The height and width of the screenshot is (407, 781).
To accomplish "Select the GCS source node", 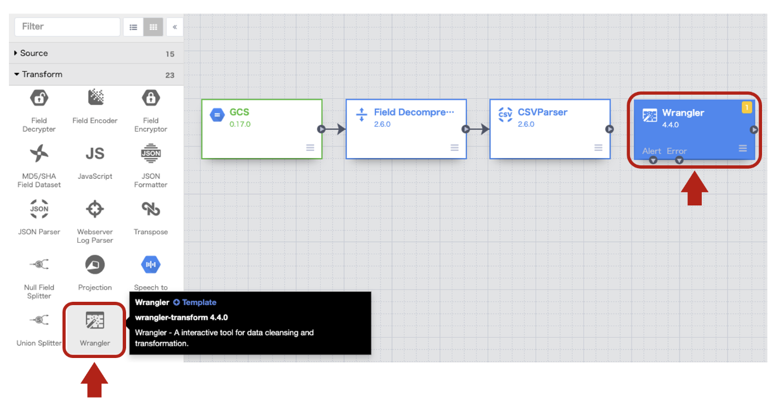I will click(x=262, y=129).
